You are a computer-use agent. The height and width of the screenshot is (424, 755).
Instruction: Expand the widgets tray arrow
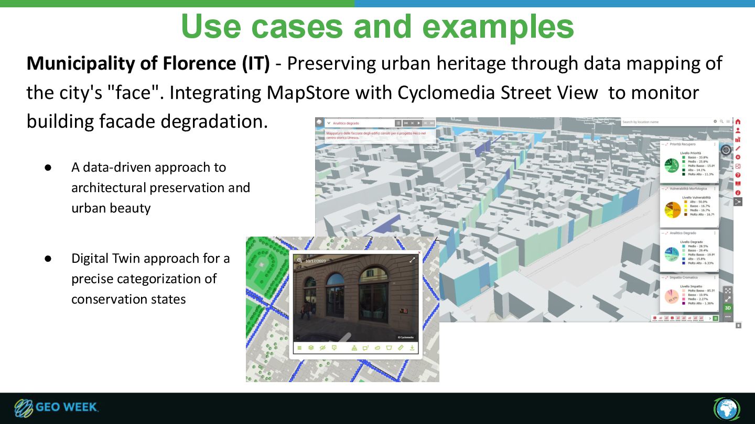click(x=710, y=318)
